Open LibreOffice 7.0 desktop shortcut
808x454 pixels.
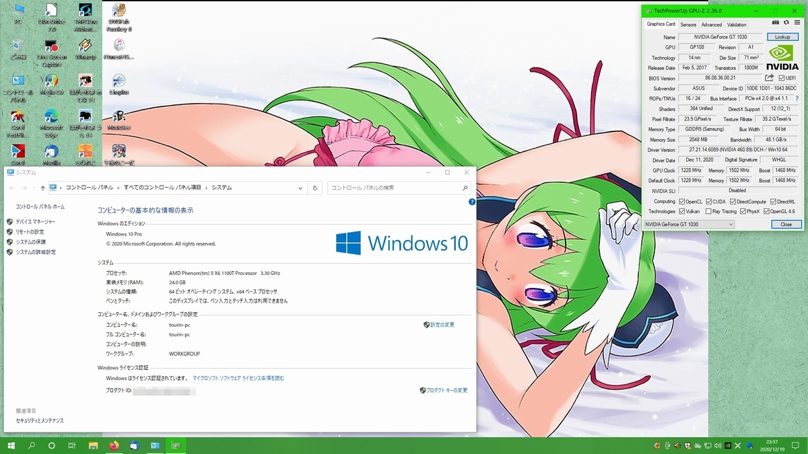[x=50, y=18]
